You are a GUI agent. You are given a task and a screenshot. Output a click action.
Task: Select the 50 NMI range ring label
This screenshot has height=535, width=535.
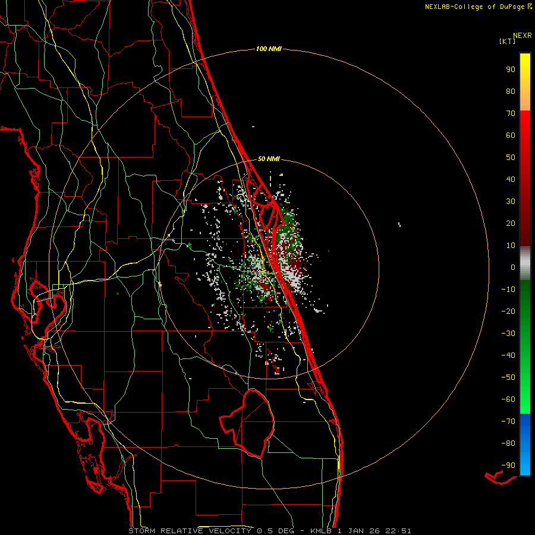[x=269, y=159]
